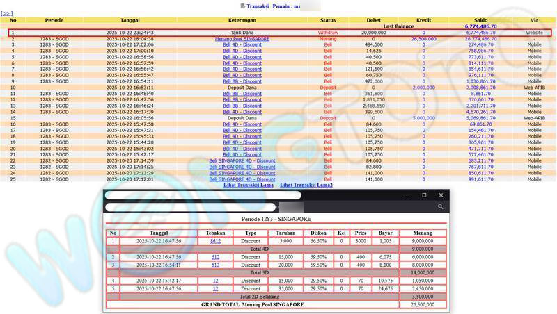Maximize the popup window
This screenshot has height=314, width=557.
tap(424, 195)
